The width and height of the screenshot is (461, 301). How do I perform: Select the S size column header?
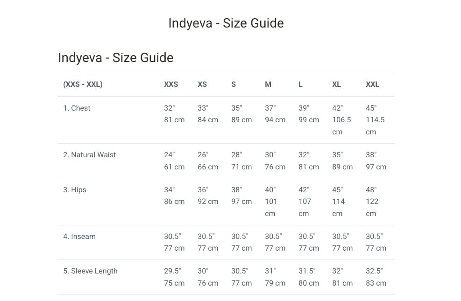(x=234, y=84)
